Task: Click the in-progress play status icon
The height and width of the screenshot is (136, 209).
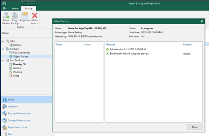Action: [x=107, y=54]
